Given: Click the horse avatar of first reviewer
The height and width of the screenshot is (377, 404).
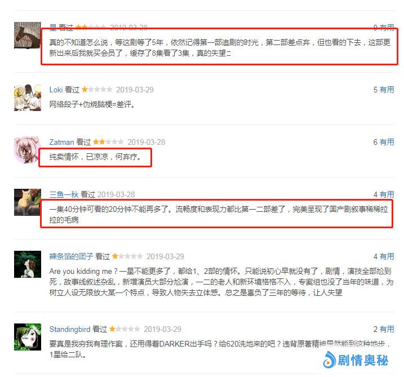Looking at the screenshot, I should (28, 36).
